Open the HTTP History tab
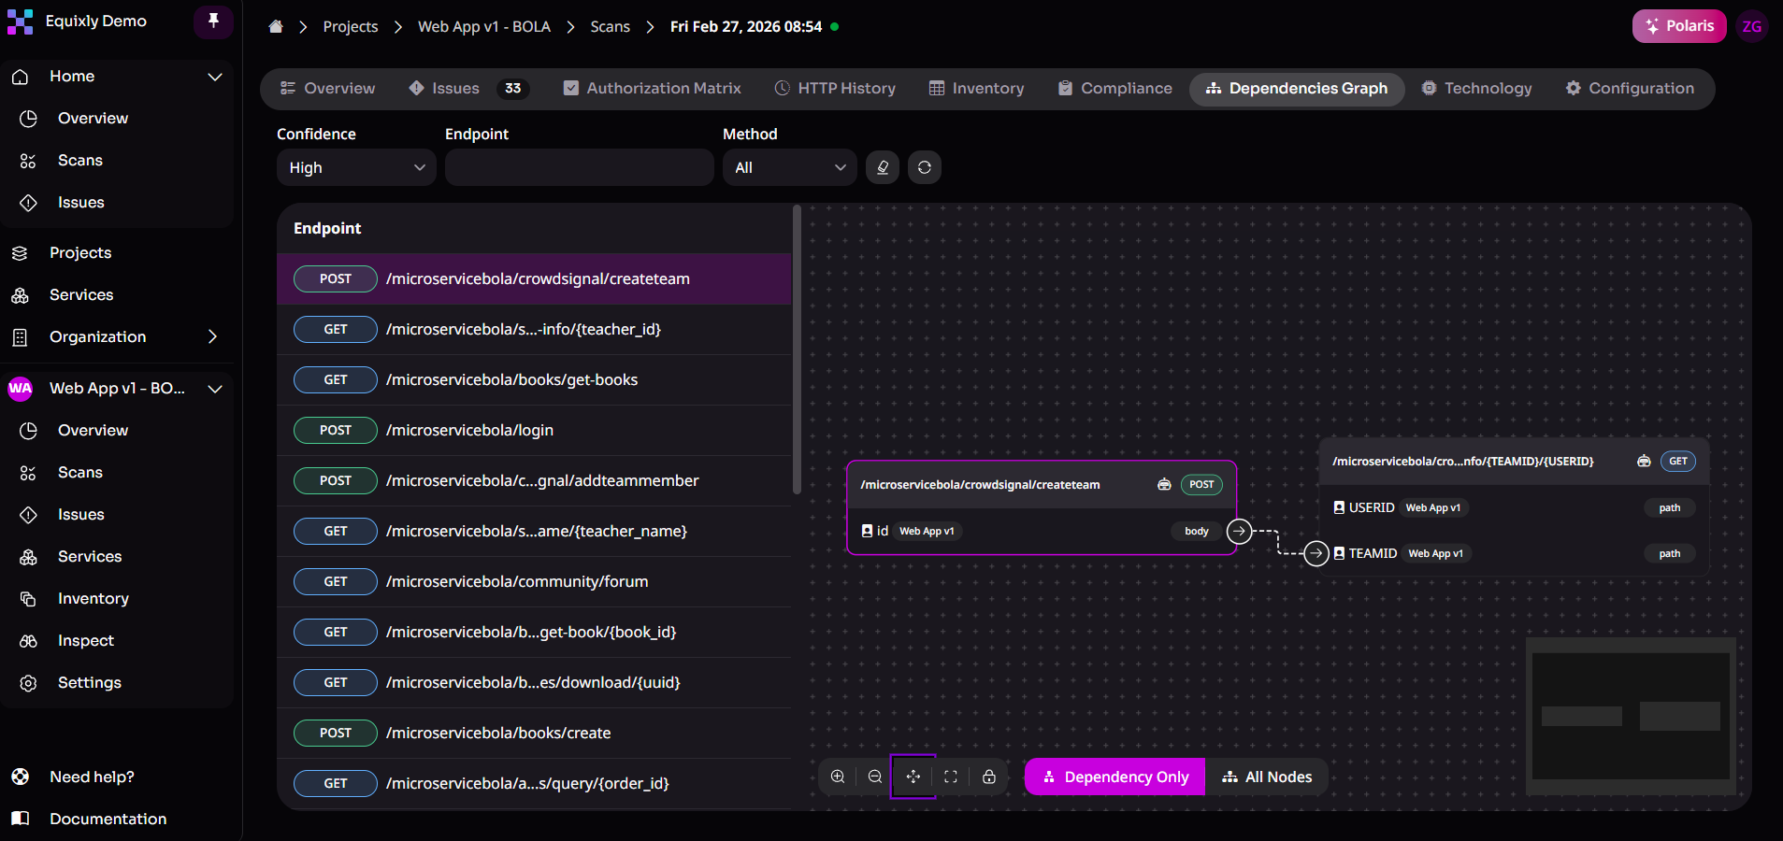 (835, 88)
